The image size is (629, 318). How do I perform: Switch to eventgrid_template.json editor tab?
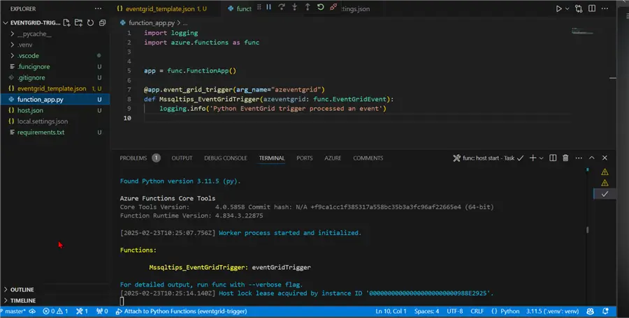click(162, 8)
